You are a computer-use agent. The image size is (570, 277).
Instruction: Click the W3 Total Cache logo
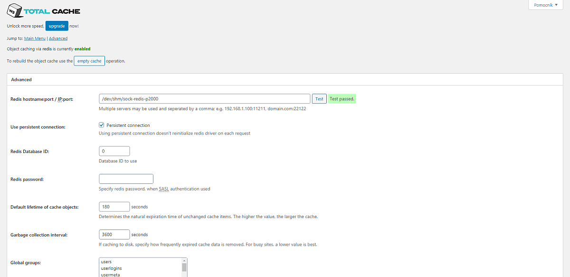coord(44,10)
